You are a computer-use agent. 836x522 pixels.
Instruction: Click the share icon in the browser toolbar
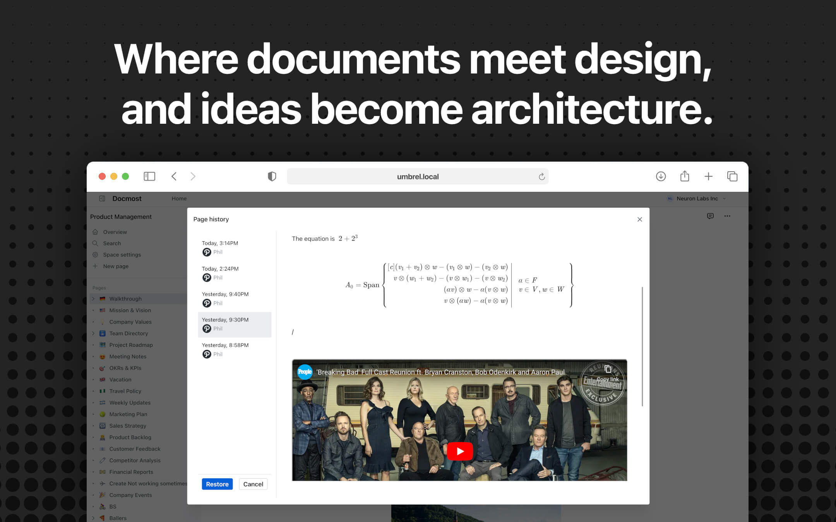pyautogui.click(x=685, y=176)
